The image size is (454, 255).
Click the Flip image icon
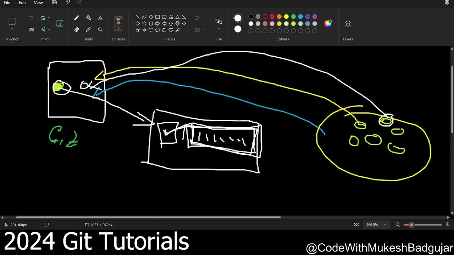(43, 29)
